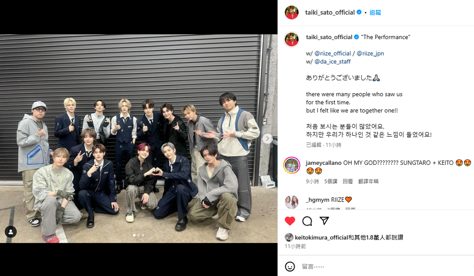Open @riize_jpn mention link
474x276 pixels.
370,54
